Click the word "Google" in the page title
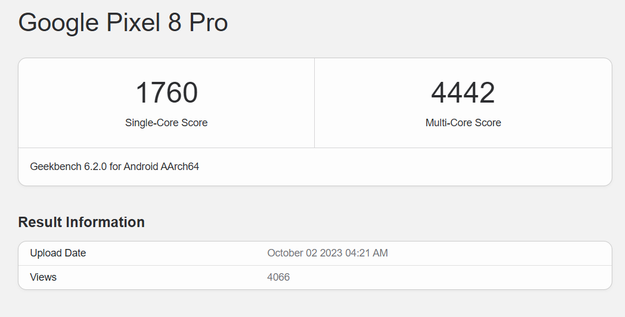625x317 pixels. 59,22
